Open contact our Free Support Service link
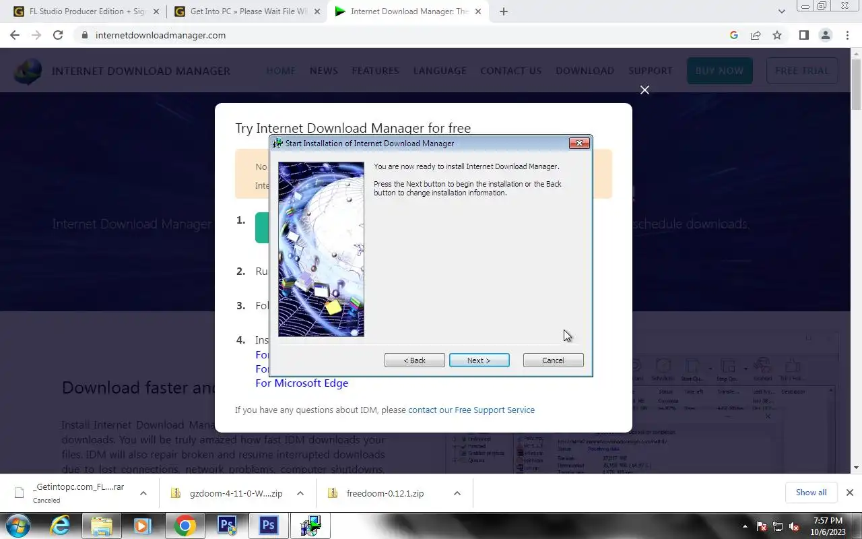Image resolution: width=862 pixels, height=539 pixels. coord(471,410)
